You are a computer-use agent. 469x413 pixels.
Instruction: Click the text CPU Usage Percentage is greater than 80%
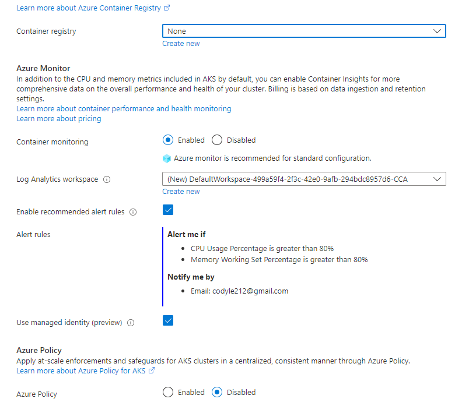262,249
